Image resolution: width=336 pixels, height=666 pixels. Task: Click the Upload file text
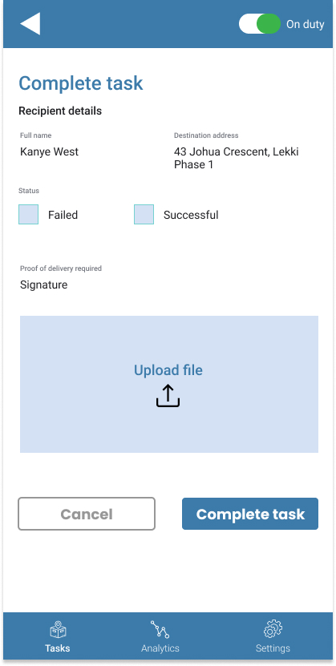(168, 370)
